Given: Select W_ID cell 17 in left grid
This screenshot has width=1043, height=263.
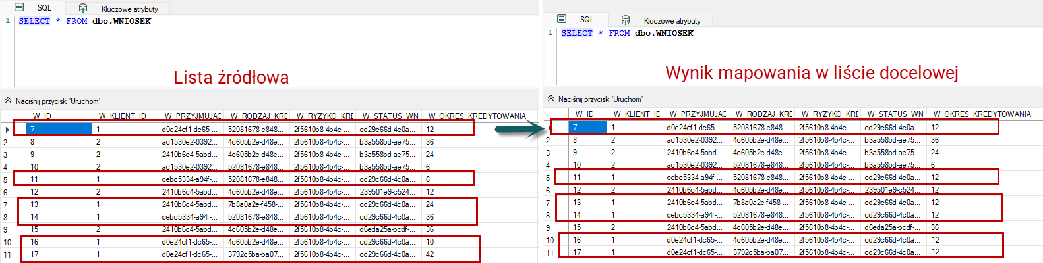Looking at the screenshot, I should click(x=59, y=254).
